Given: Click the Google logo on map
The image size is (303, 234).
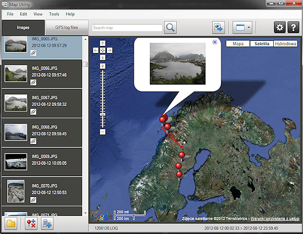Looking at the screenshot, I should 102,216.
